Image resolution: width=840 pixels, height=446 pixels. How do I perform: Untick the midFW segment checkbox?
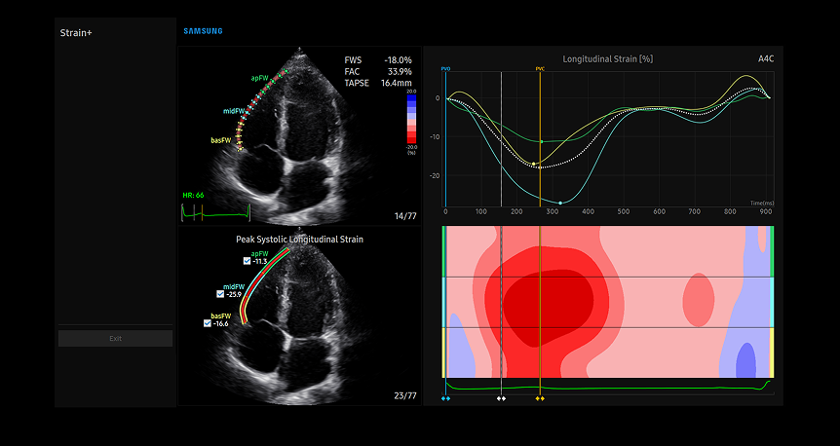click(x=220, y=294)
